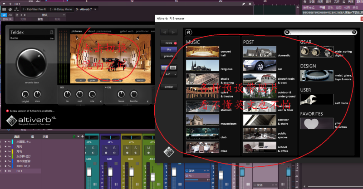The height and width of the screenshot is (189, 363).
Task: Open the plate, spring, digital gear category
Action: tap(316, 52)
